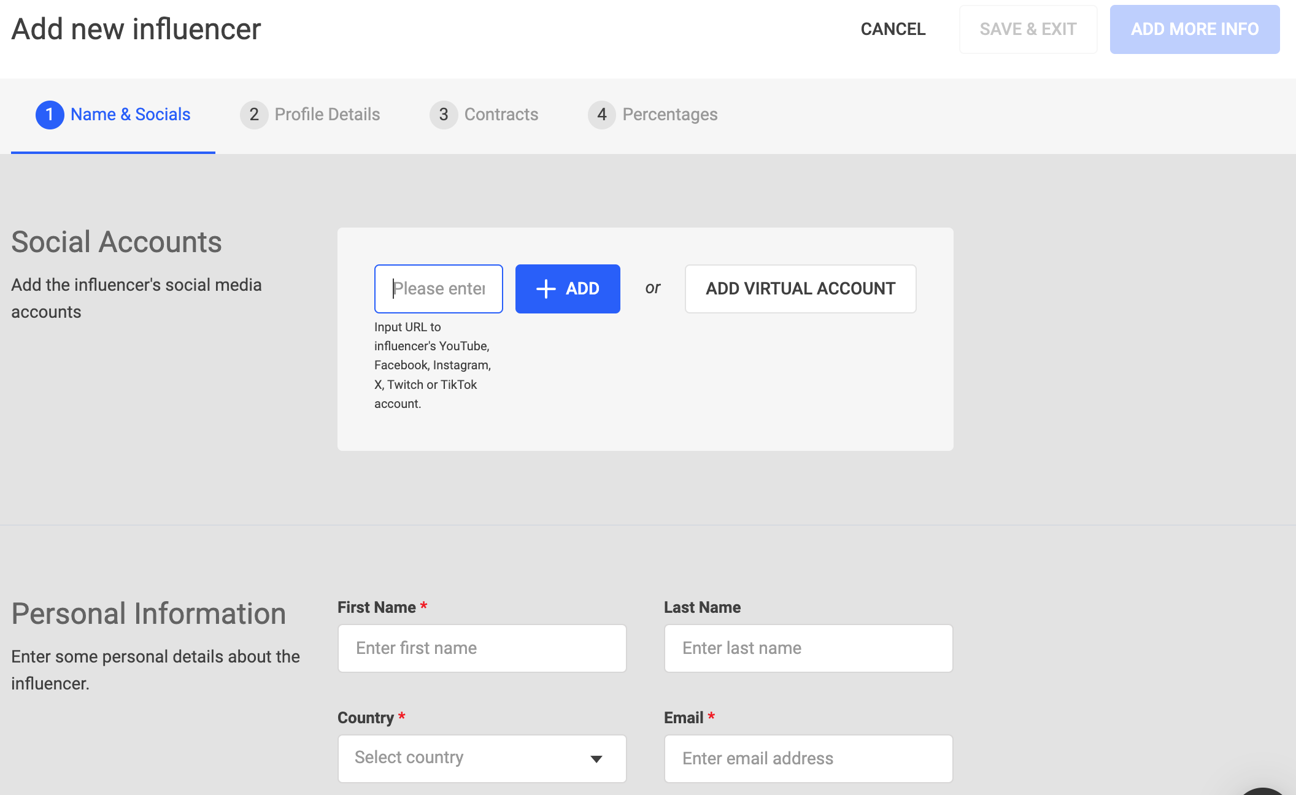Click ADD VIRTUAL ACCOUNT button
This screenshot has height=795, width=1296.
[800, 289]
